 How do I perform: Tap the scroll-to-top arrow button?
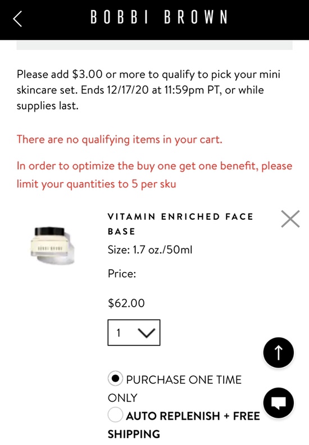[278, 352]
